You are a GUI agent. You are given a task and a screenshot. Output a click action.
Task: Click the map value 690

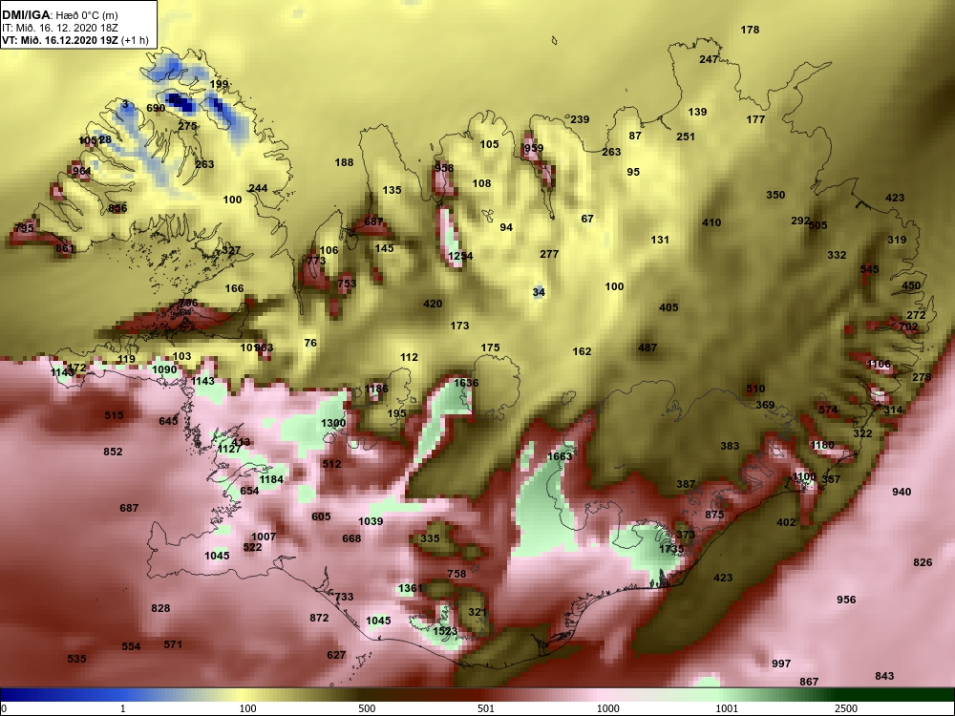[x=156, y=108]
